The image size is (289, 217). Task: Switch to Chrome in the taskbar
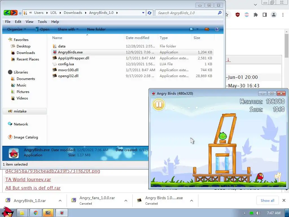(x=35, y=213)
